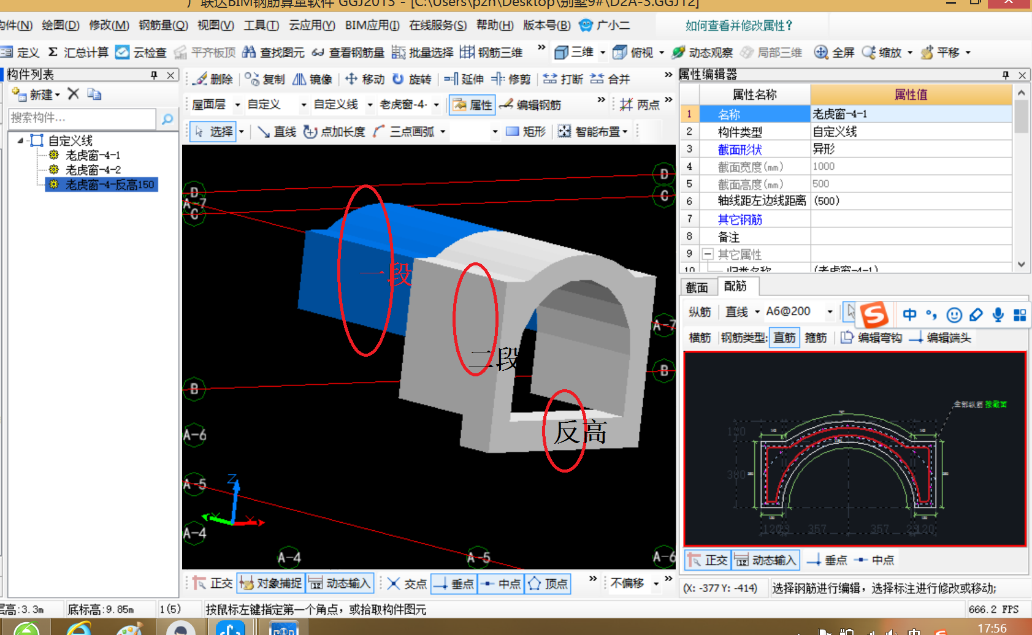Viewport: 1032px width, 635px height.
Task: Delete component with the X icon in 构件列表
Action: pyautogui.click(x=74, y=94)
